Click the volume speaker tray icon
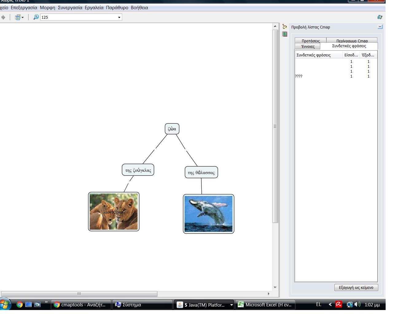Viewport: 393px width, 314px height. coord(357,304)
